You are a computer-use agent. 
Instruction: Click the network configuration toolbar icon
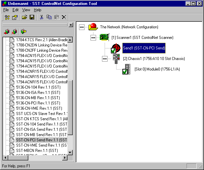point(7,17)
